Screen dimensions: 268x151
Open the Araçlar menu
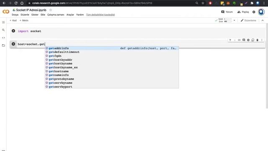coord(70,15)
